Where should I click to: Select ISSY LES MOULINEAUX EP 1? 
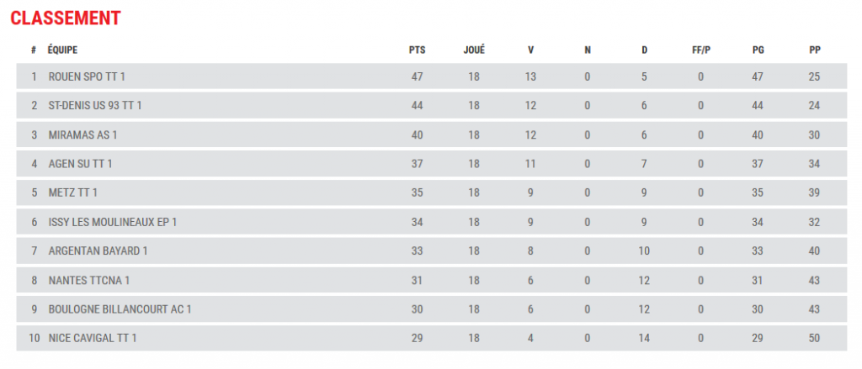(x=112, y=222)
